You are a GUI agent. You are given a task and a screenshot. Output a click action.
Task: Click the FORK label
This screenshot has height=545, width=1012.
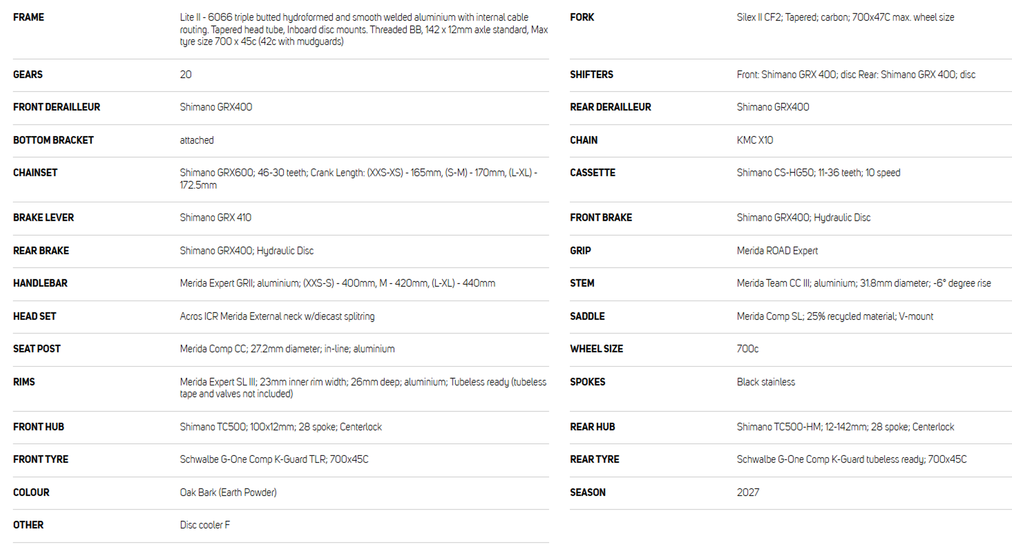(582, 17)
